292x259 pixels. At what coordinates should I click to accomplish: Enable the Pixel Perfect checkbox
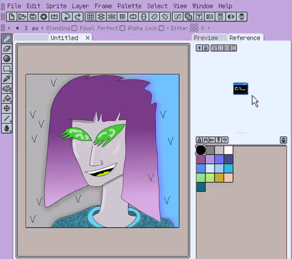pyautogui.click(x=122, y=28)
